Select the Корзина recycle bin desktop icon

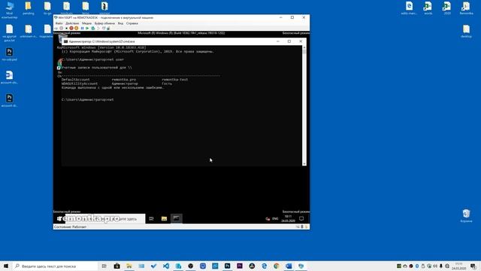(466, 215)
